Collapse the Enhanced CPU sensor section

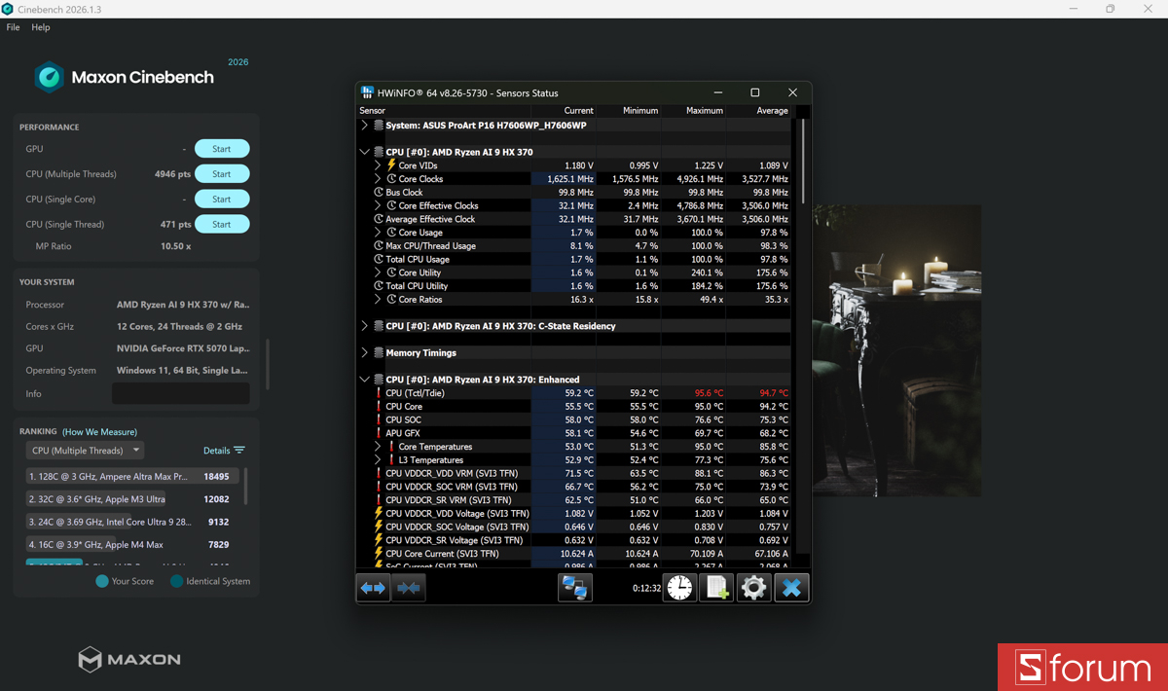pyautogui.click(x=365, y=380)
